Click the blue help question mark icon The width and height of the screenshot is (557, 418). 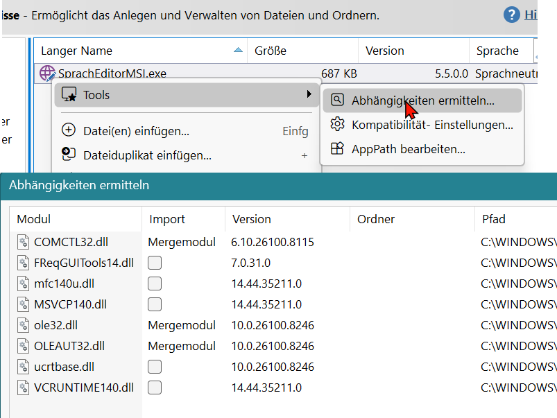[512, 14]
